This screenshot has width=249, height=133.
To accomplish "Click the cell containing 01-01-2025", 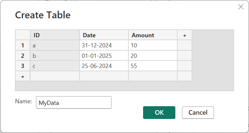I will click(x=104, y=56).
